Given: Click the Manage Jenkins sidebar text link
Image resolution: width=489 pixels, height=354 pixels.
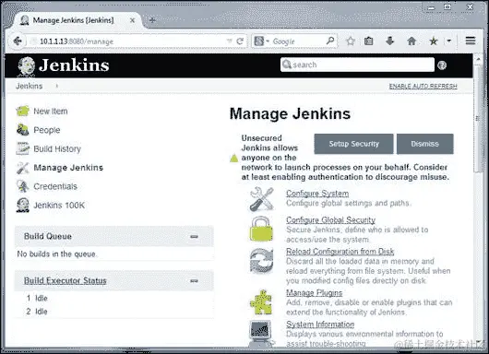Looking at the screenshot, I should coord(68,168).
